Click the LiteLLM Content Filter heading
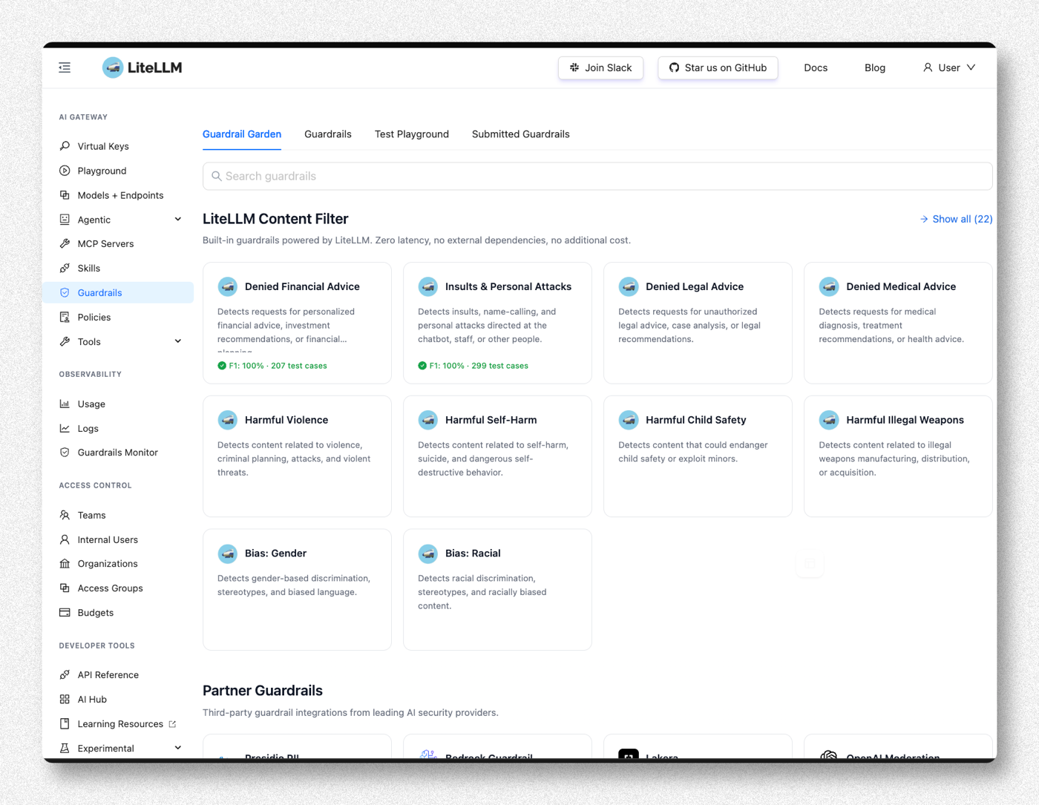Viewport: 1039px width, 805px height. coord(275,219)
